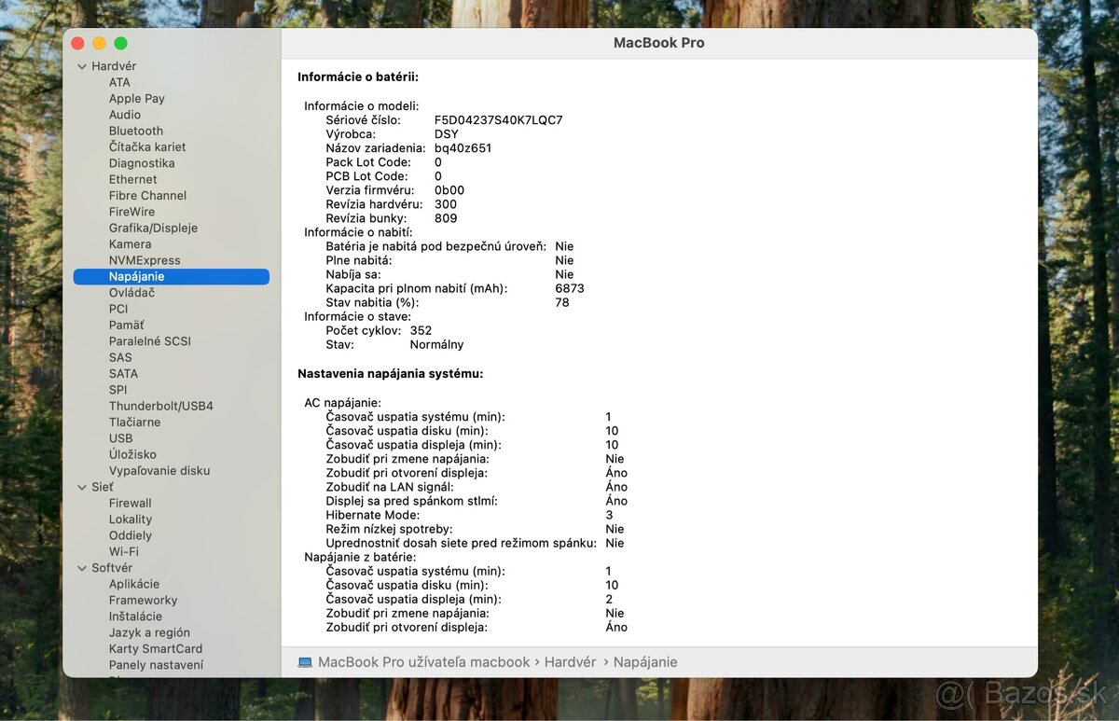Screen dimensions: 1119x721
Task: Open Grafika/Displeje info
Action: point(153,229)
